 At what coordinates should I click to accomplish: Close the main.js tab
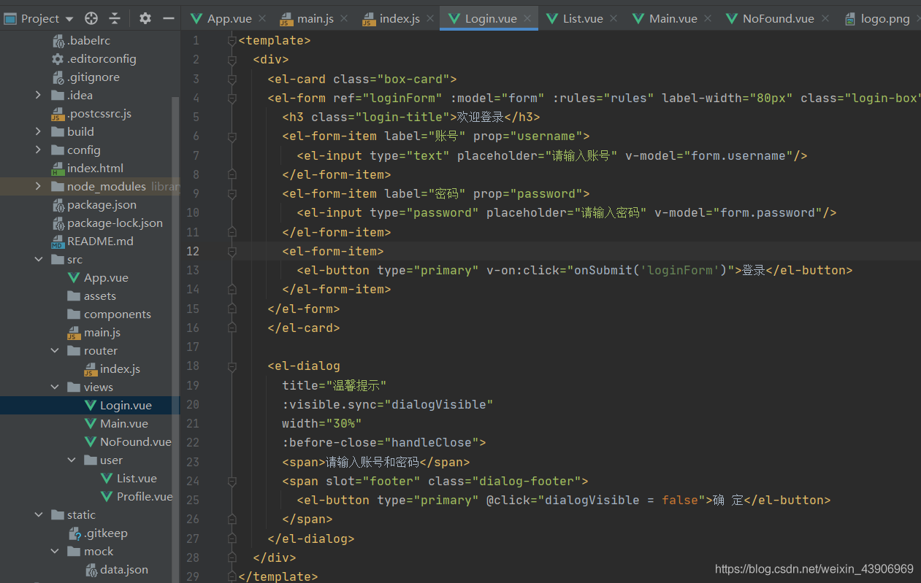pos(345,19)
